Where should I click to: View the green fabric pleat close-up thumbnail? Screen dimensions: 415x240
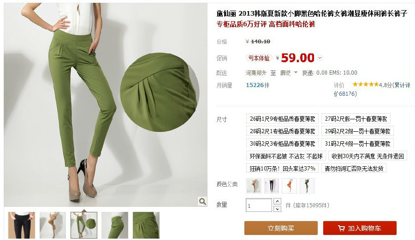(x=146, y=225)
